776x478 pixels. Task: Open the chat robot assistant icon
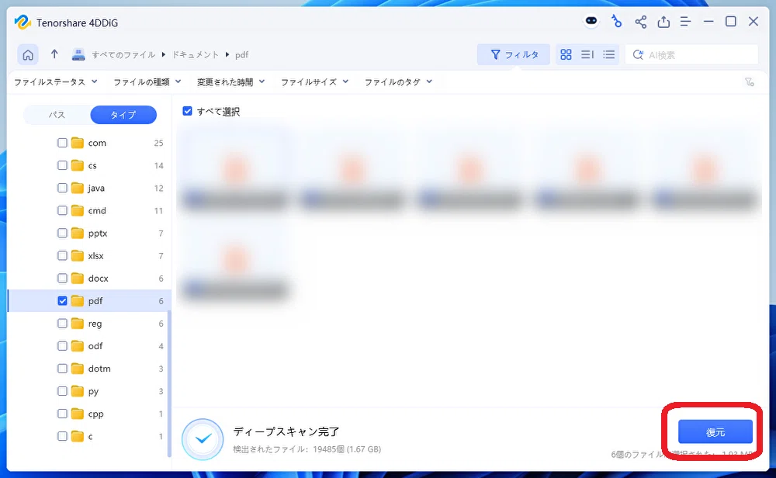tap(591, 21)
